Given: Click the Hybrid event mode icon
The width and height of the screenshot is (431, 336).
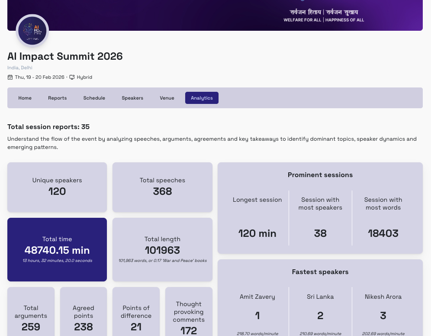Looking at the screenshot, I should [x=71, y=77].
